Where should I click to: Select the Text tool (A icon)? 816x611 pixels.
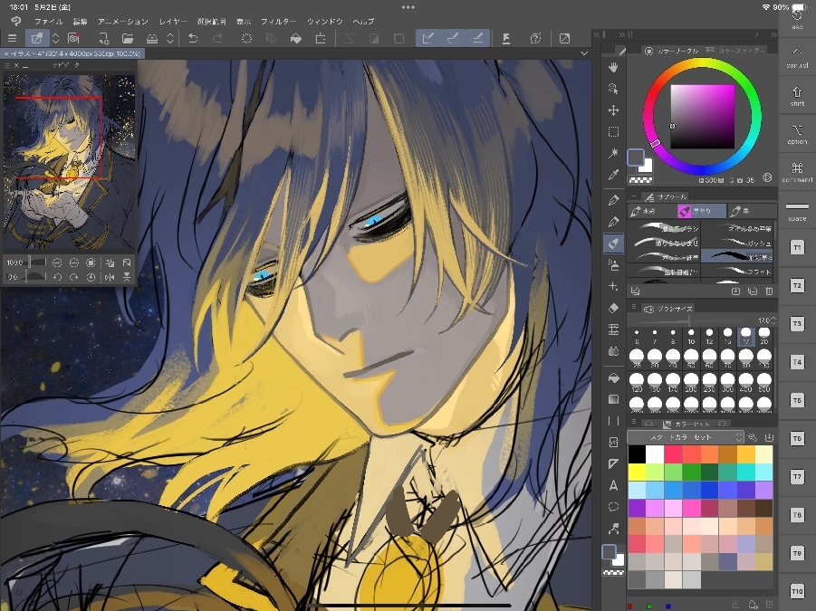613,485
